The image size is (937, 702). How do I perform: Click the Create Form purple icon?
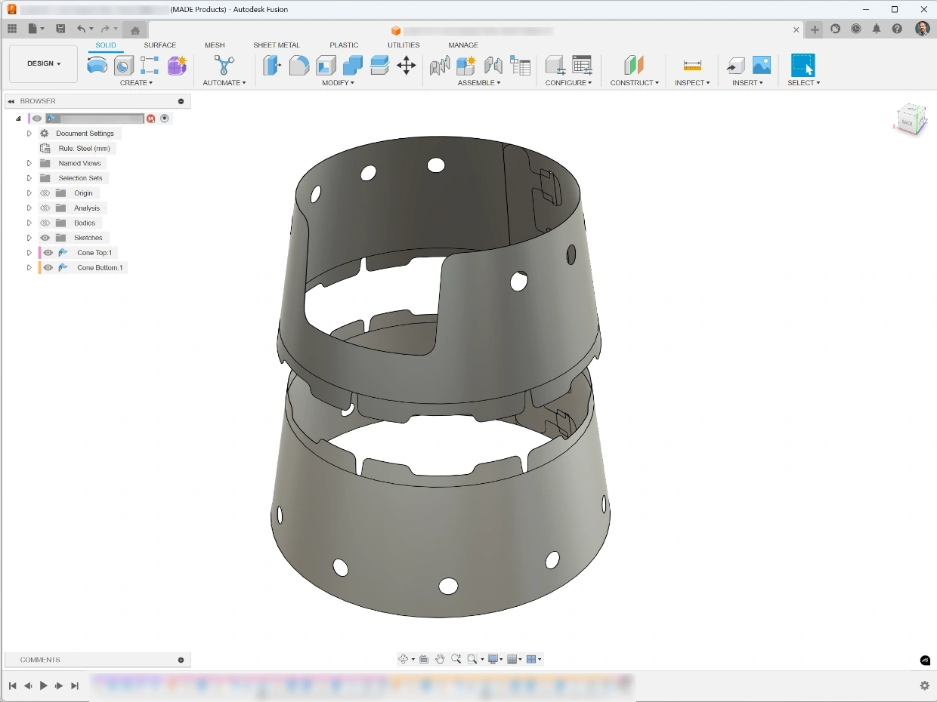click(177, 66)
